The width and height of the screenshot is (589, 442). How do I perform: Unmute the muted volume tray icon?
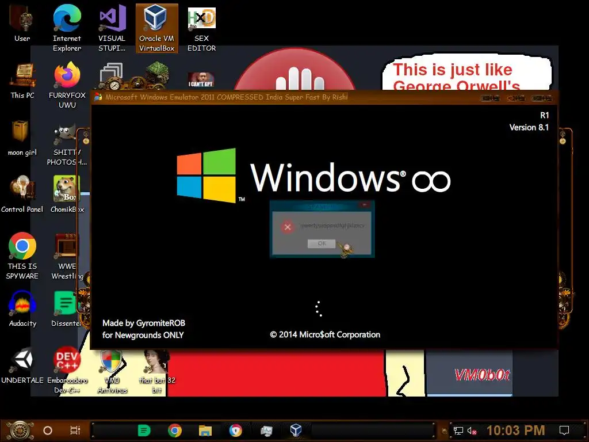(x=472, y=430)
